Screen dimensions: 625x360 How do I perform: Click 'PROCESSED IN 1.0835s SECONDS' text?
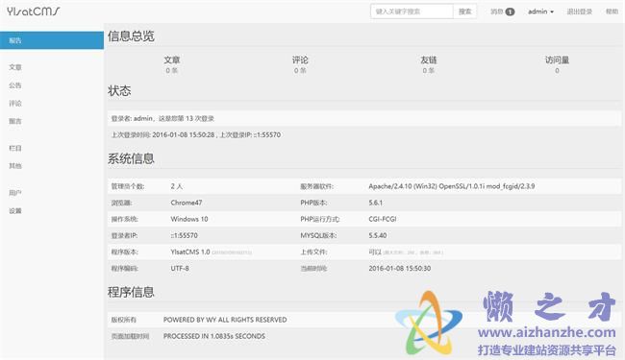click(x=214, y=336)
